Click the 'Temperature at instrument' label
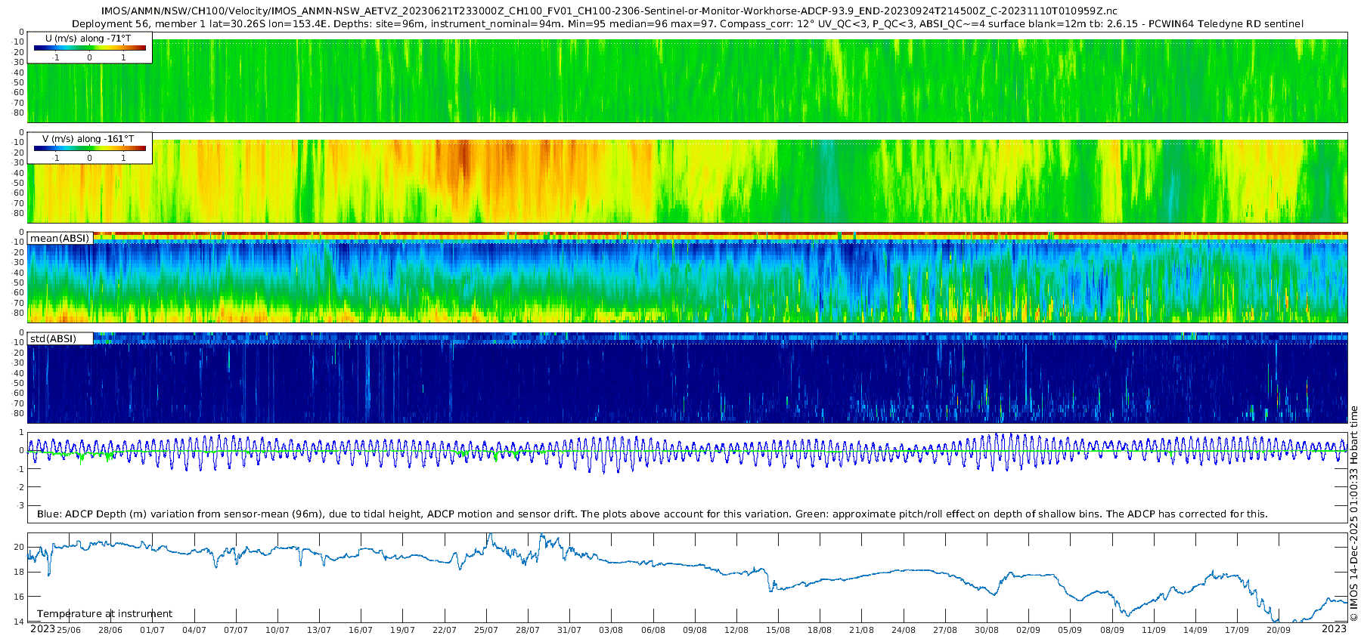 pyautogui.click(x=104, y=614)
